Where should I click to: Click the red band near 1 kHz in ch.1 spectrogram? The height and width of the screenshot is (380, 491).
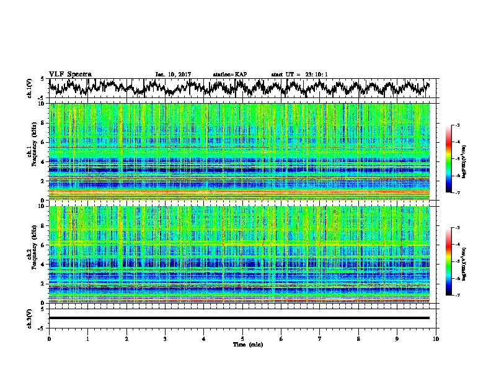click(239, 192)
